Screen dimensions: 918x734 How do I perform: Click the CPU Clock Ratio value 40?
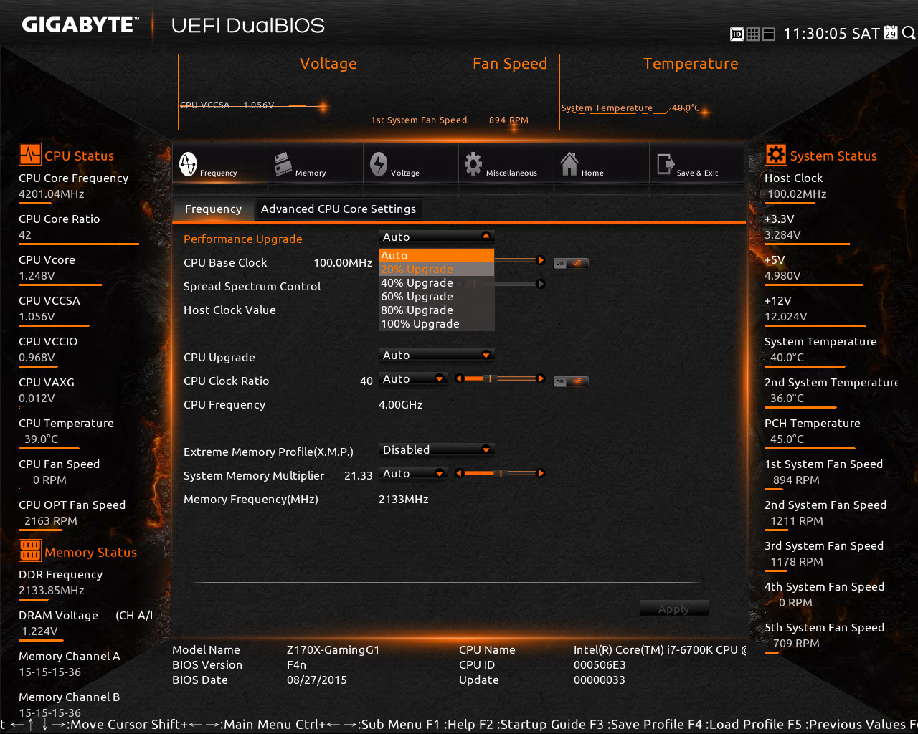(x=366, y=381)
